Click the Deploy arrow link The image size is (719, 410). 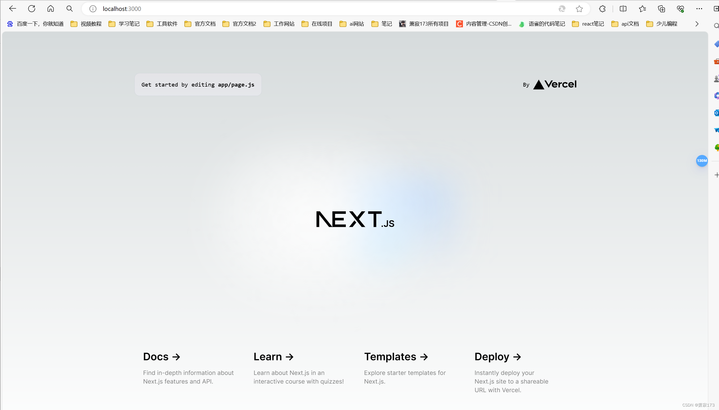click(x=497, y=356)
